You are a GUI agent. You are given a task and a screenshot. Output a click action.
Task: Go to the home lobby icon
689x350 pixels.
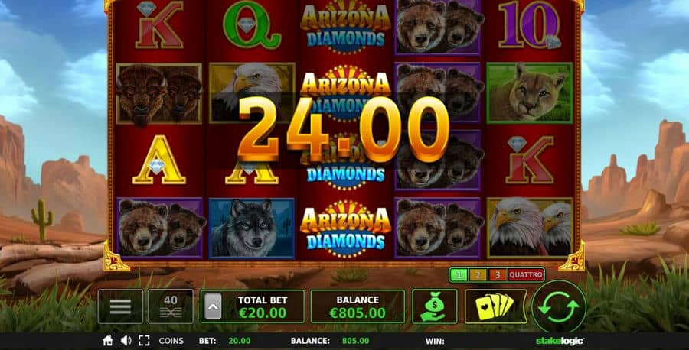coord(108,341)
